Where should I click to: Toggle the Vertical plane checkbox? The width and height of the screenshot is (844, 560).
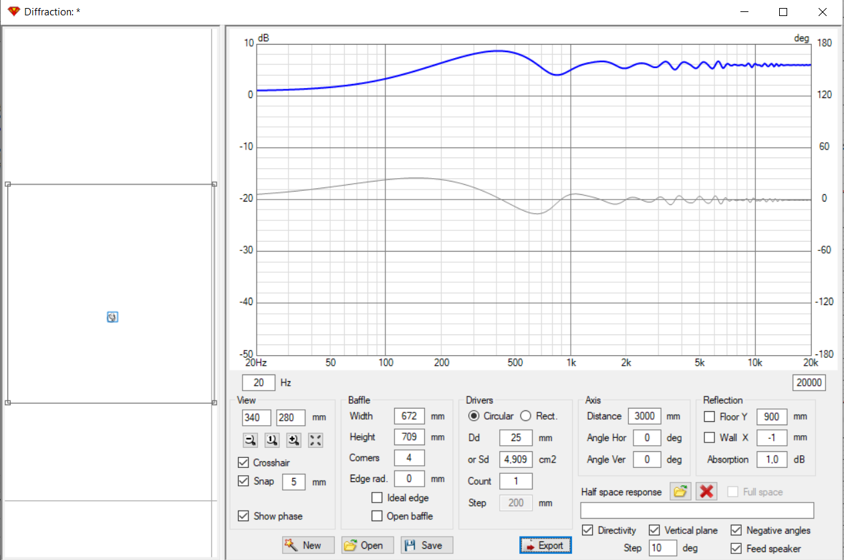click(654, 530)
